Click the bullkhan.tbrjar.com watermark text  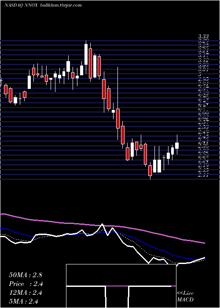click(x=61, y=5)
